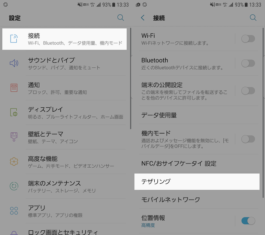Tap the Display (ディスプレイ) icon
265x235 pixels.
point(14,112)
